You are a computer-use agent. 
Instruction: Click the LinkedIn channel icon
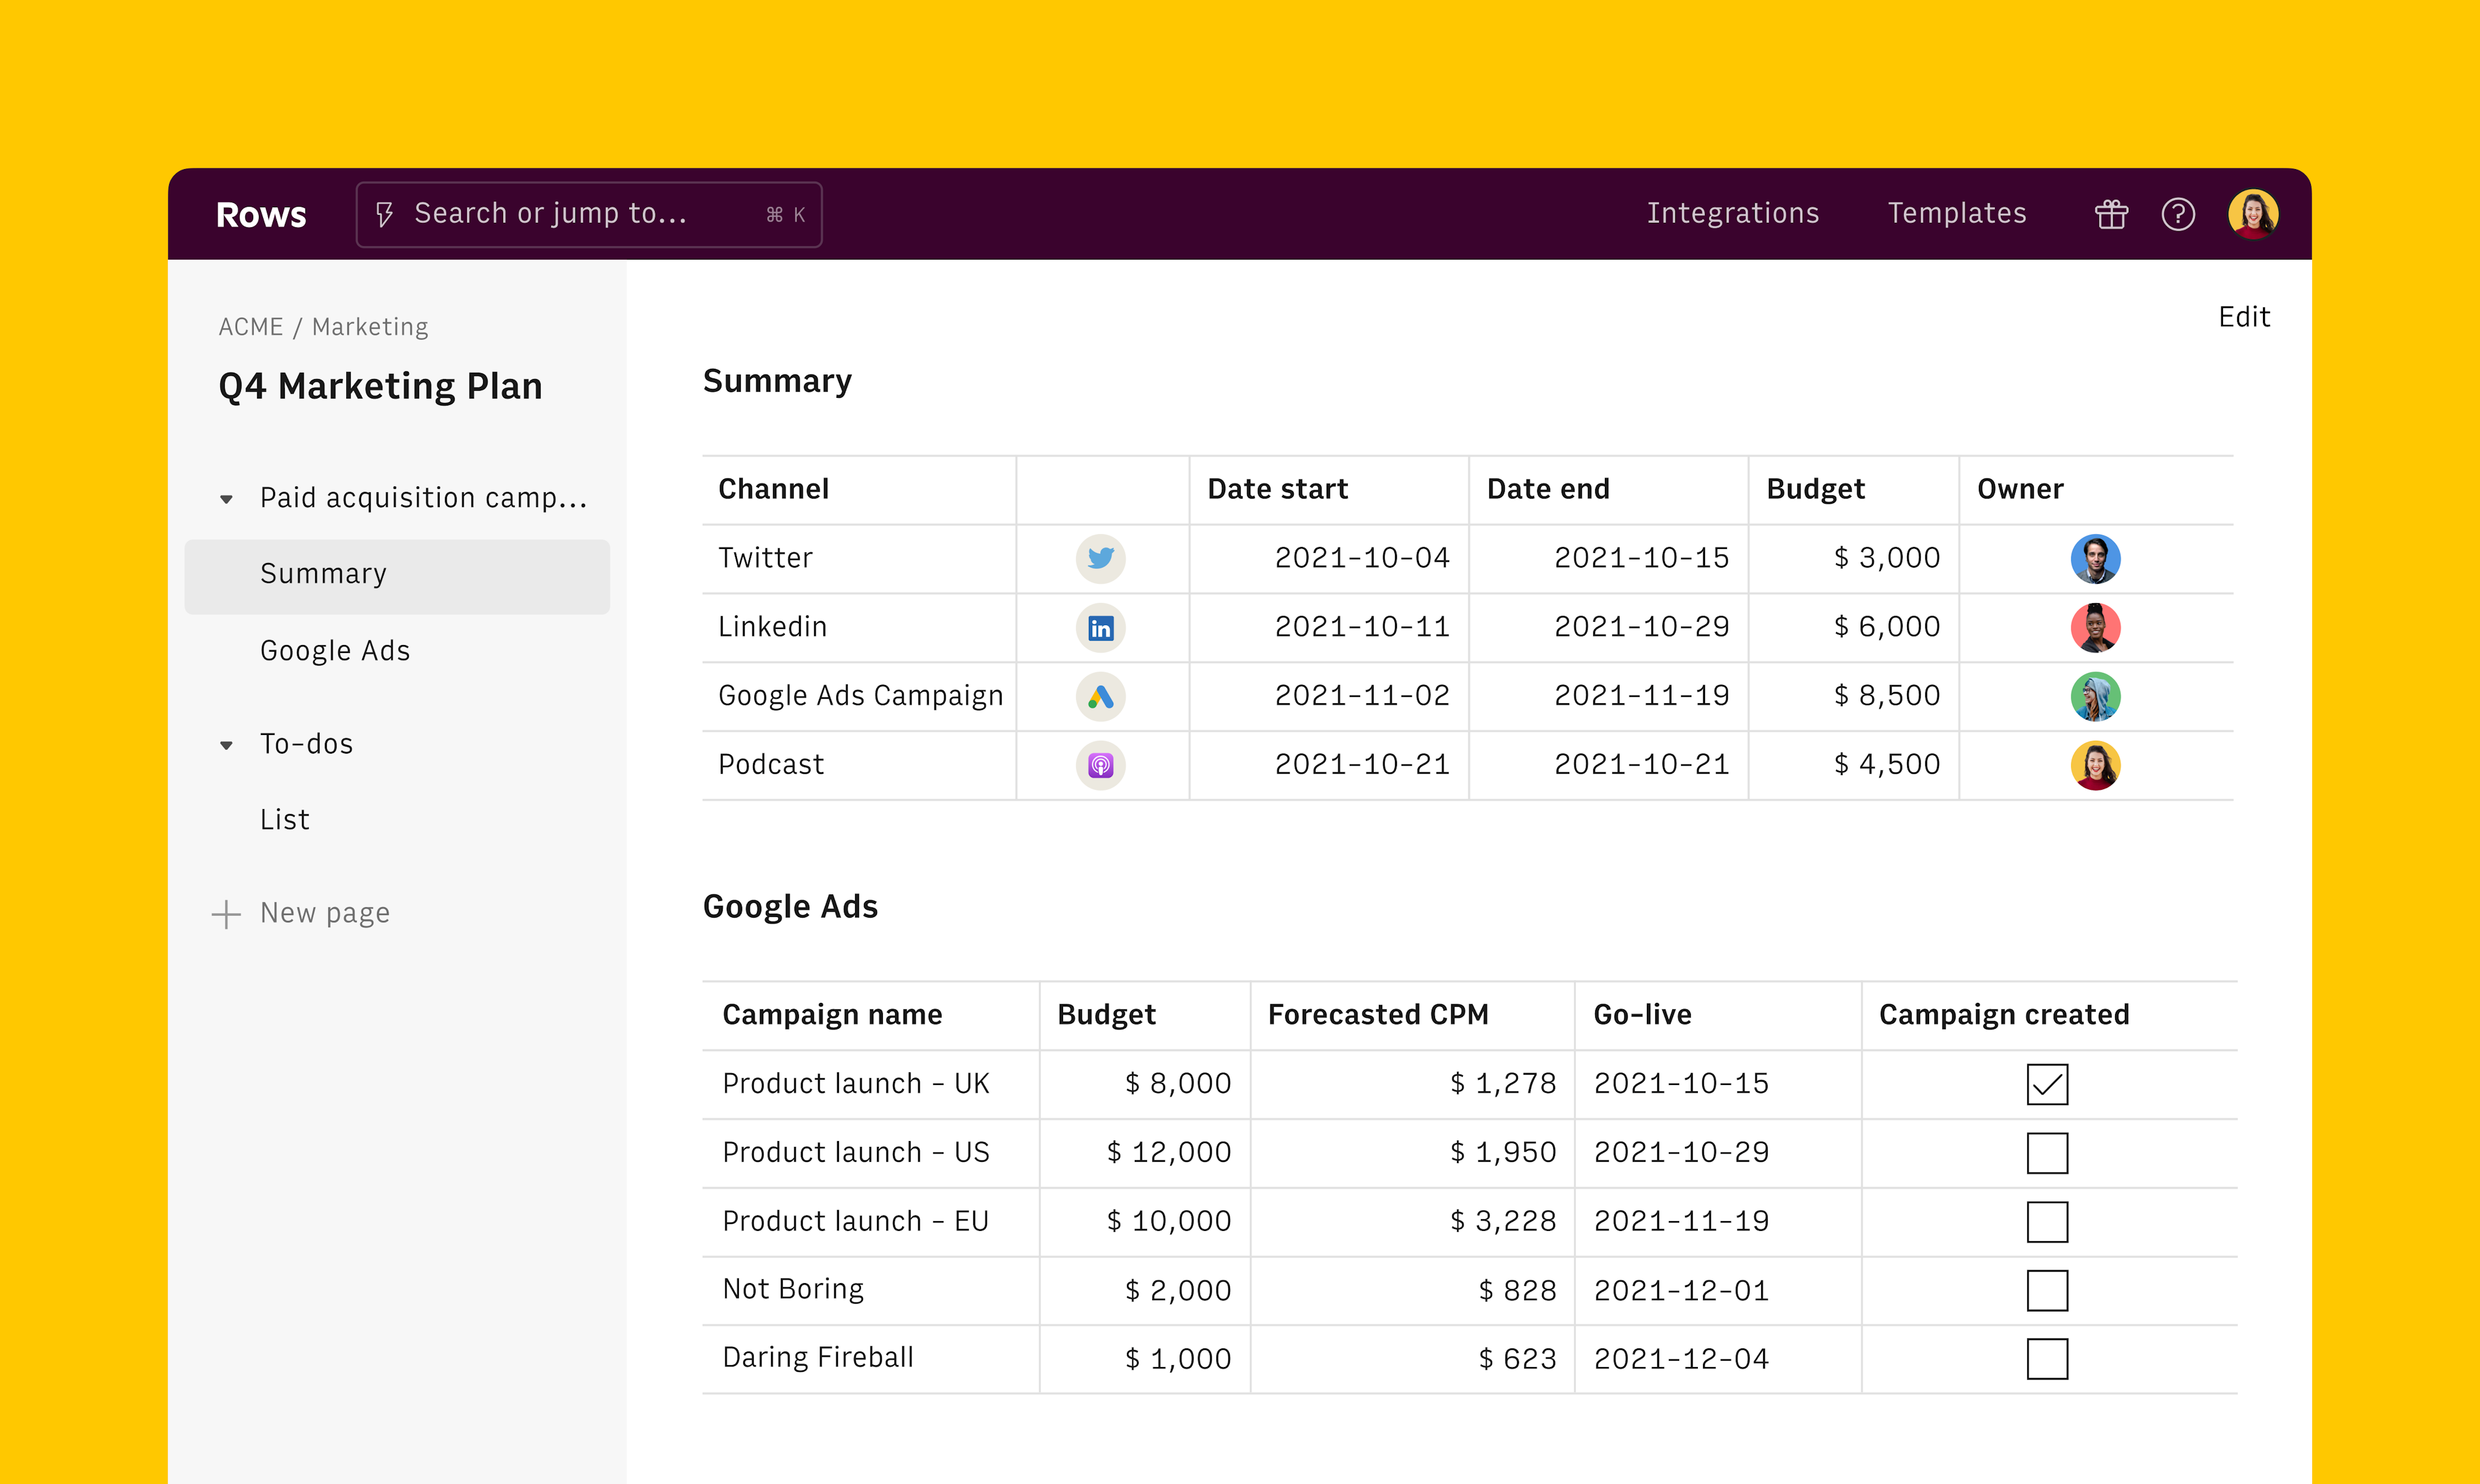point(1100,627)
